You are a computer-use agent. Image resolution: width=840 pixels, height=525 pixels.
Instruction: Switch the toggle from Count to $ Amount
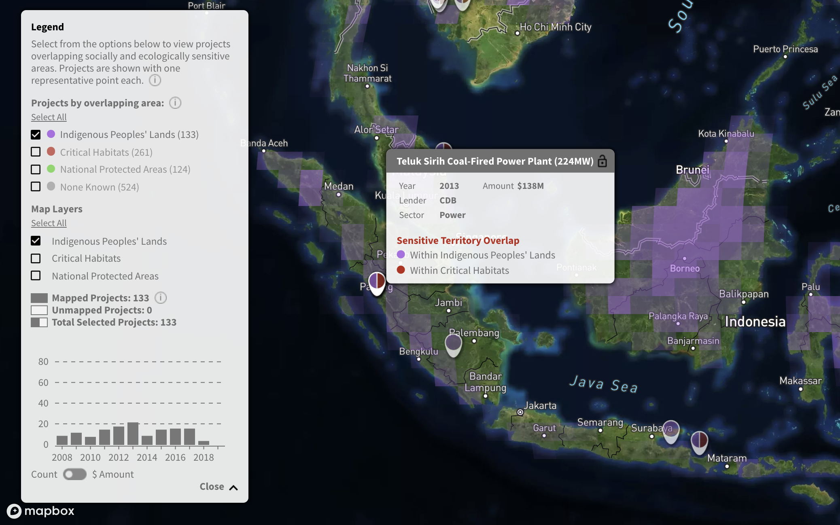(x=75, y=474)
